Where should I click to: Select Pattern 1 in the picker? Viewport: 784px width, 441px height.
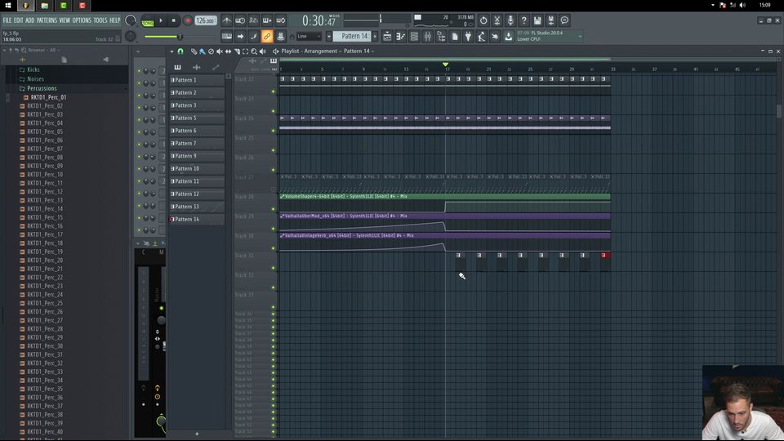point(197,80)
